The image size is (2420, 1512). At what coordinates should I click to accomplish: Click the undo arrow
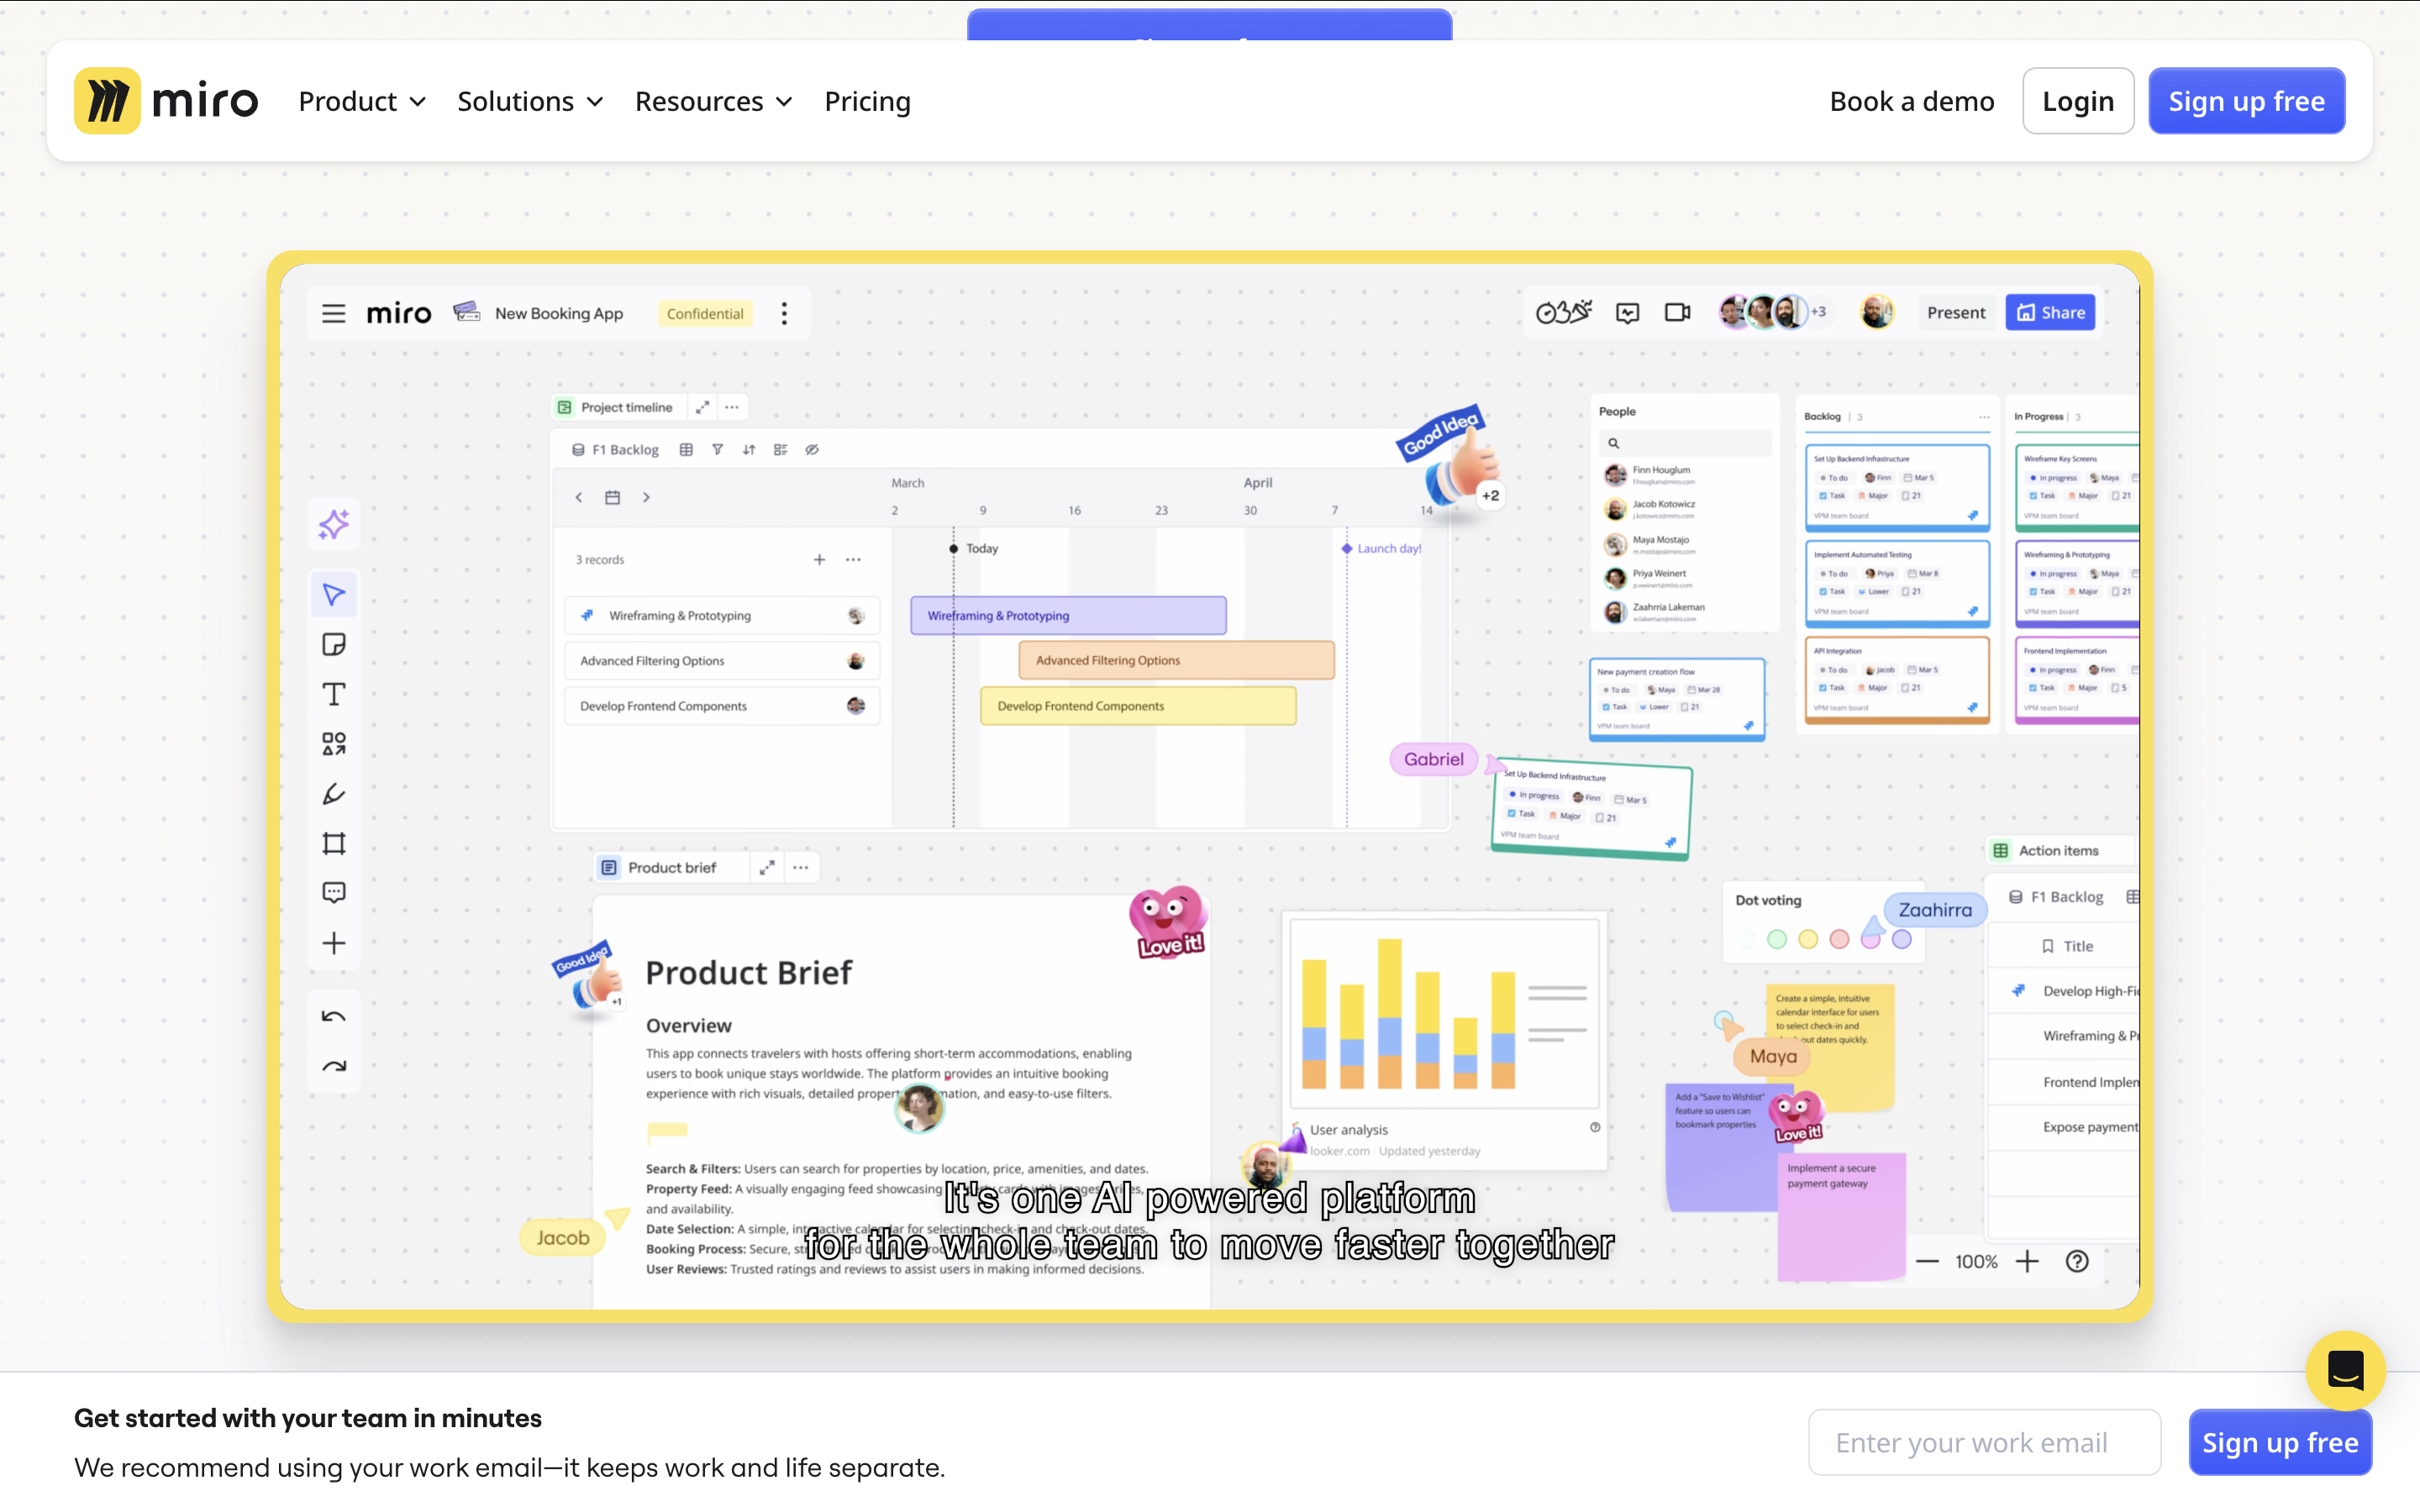pos(334,1017)
